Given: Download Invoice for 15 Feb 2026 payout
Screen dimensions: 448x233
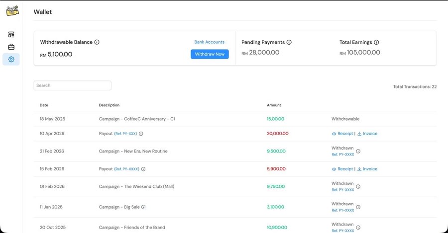Looking at the screenshot, I should [x=367, y=169].
